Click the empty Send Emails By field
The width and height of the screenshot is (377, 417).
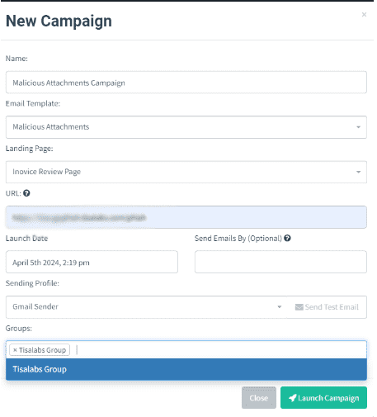click(x=280, y=262)
